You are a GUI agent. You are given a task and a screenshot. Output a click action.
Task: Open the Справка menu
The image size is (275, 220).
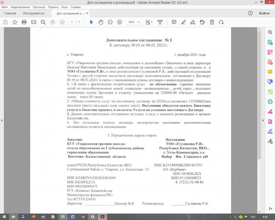point(76,7)
